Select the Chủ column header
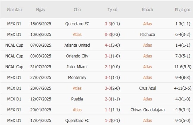Screen dimensions: 193x125 click(x=77, y=9)
